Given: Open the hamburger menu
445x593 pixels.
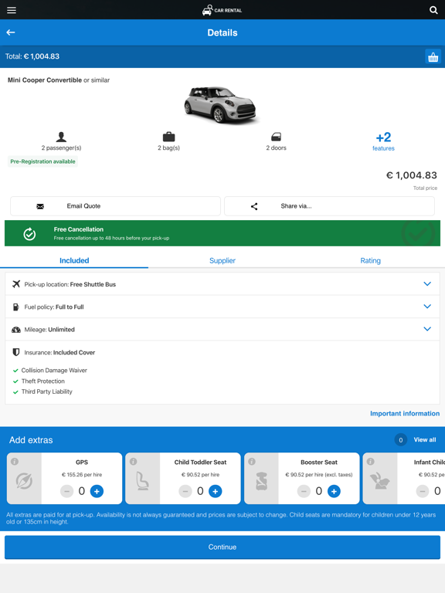Looking at the screenshot, I should click(x=12, y=10).
